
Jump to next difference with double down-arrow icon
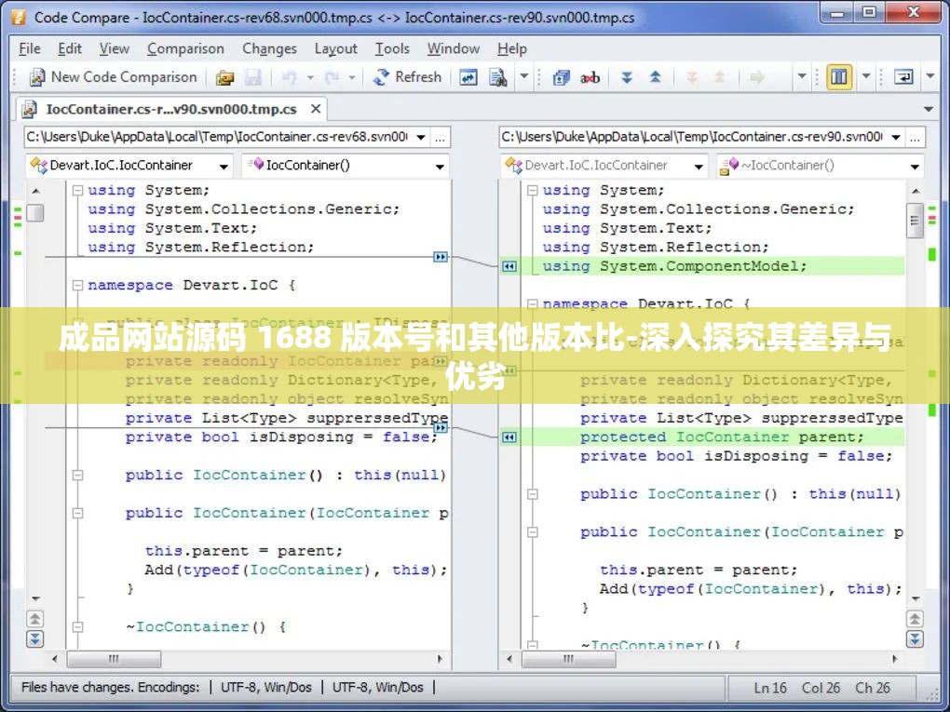(x=628, y=77)
